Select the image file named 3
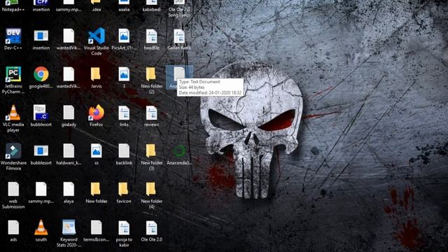 click(124, 78)
